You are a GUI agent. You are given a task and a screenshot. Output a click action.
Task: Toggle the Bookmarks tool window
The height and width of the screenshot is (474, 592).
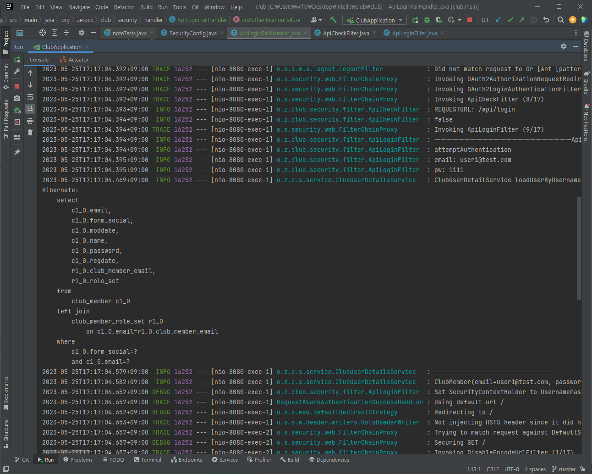pyautogui.click(x=6, y=393)
